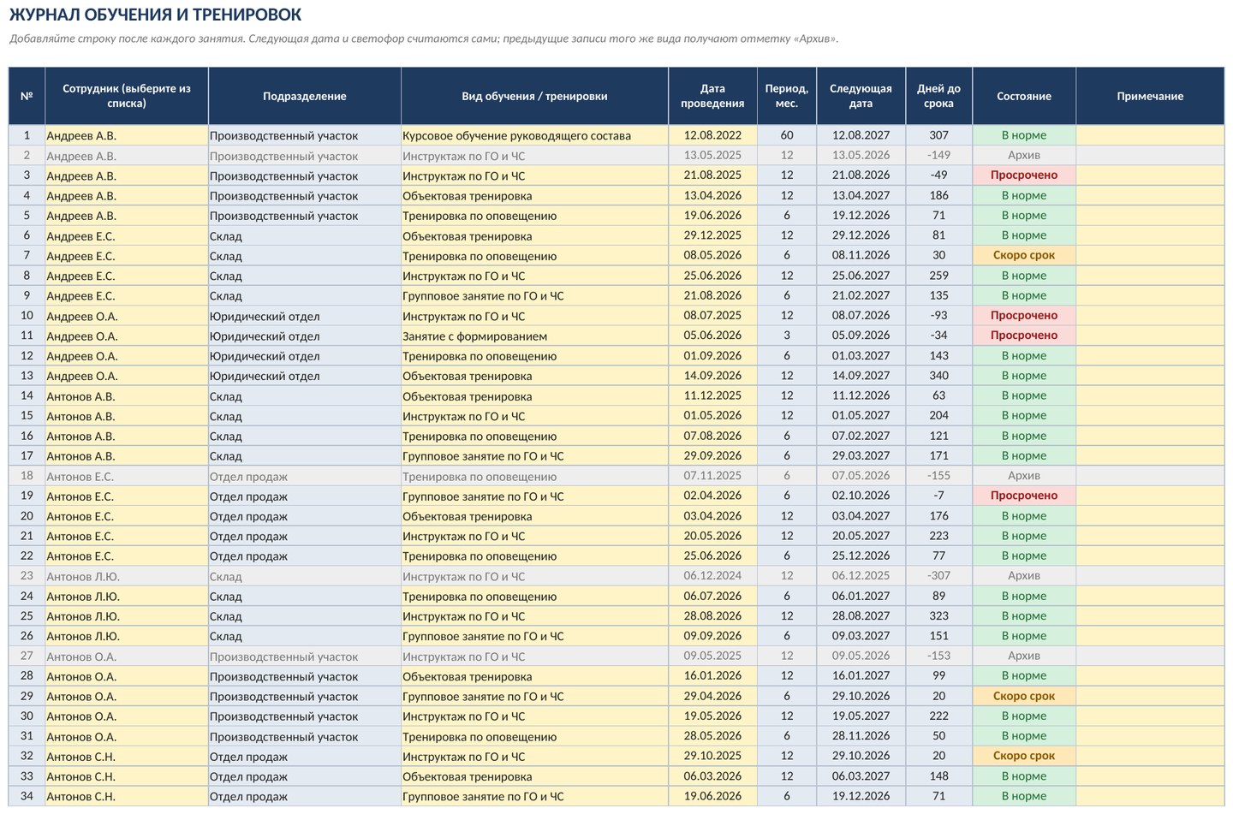The image size is (1233, 814).
Task: Select the 'Состояние' column header
Action: pos(1024,96)
